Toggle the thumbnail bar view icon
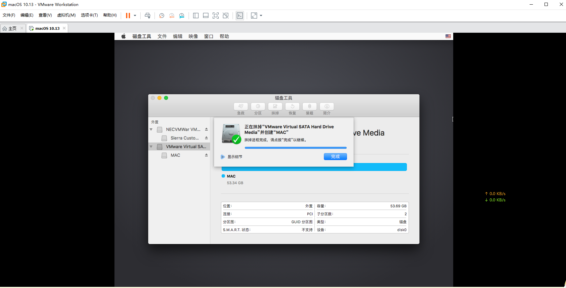Screen dimensions: 566x288 206,16
